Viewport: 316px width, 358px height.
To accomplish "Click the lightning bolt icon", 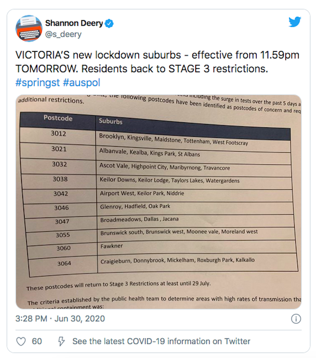I will click(x=61, y=341).
